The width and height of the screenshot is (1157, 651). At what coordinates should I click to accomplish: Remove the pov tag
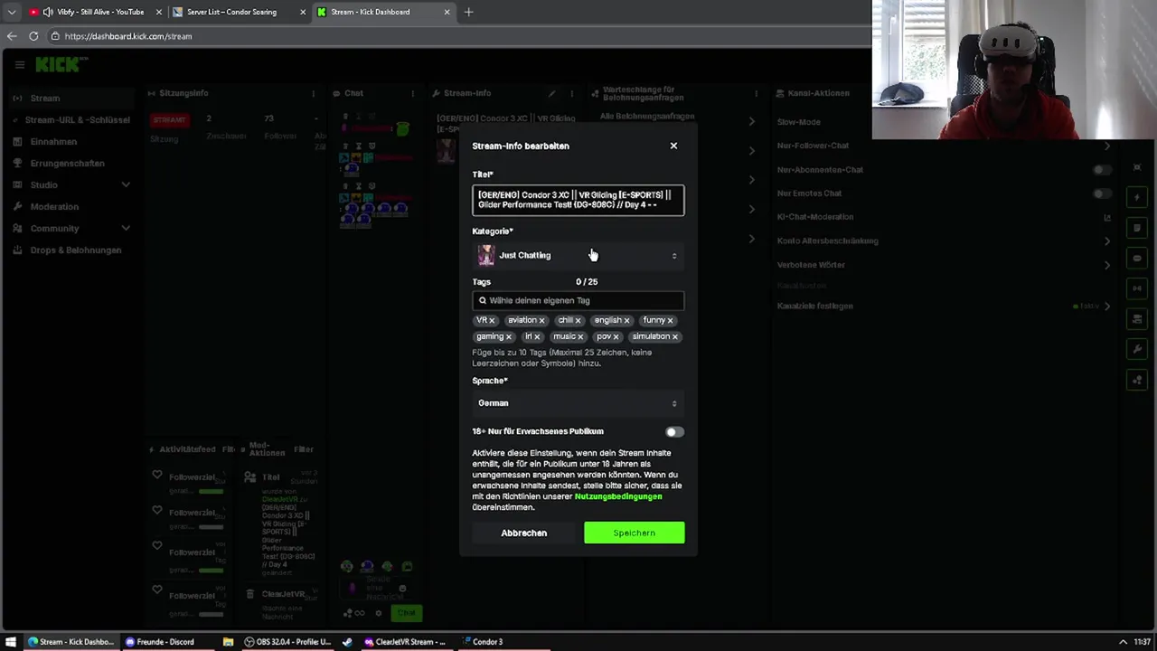pos(616,336)
